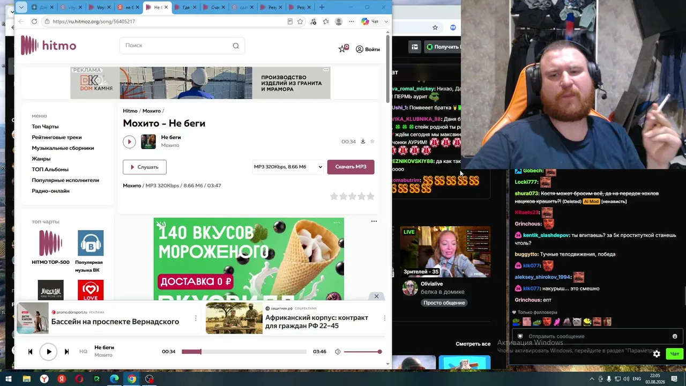Open Жанры in the menu

[x=41, y=159]
